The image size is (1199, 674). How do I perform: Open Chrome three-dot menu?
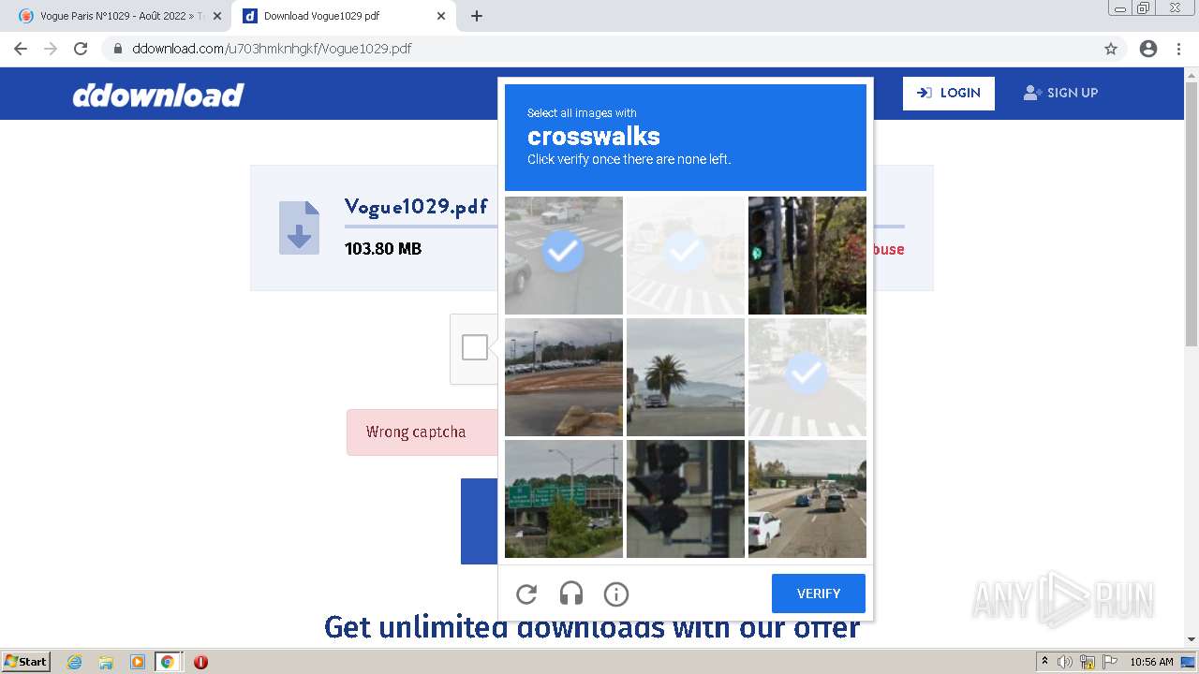tap(1179, 49)
